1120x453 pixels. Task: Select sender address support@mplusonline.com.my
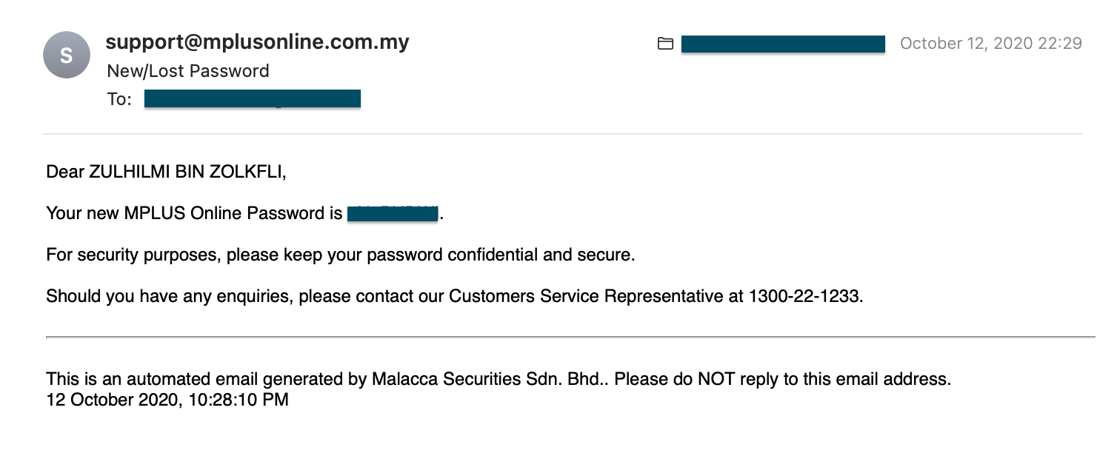coord(258,42)
